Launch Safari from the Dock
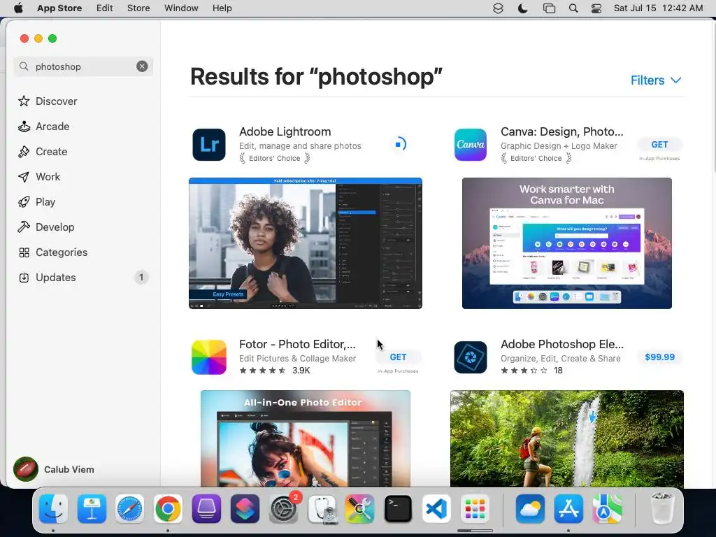 (129, 509)
